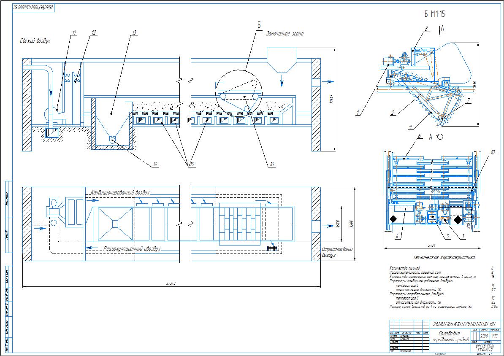Click the "Отработавший воздух" annotation
This screenshot has width=504, height=356.
(337, 252)
